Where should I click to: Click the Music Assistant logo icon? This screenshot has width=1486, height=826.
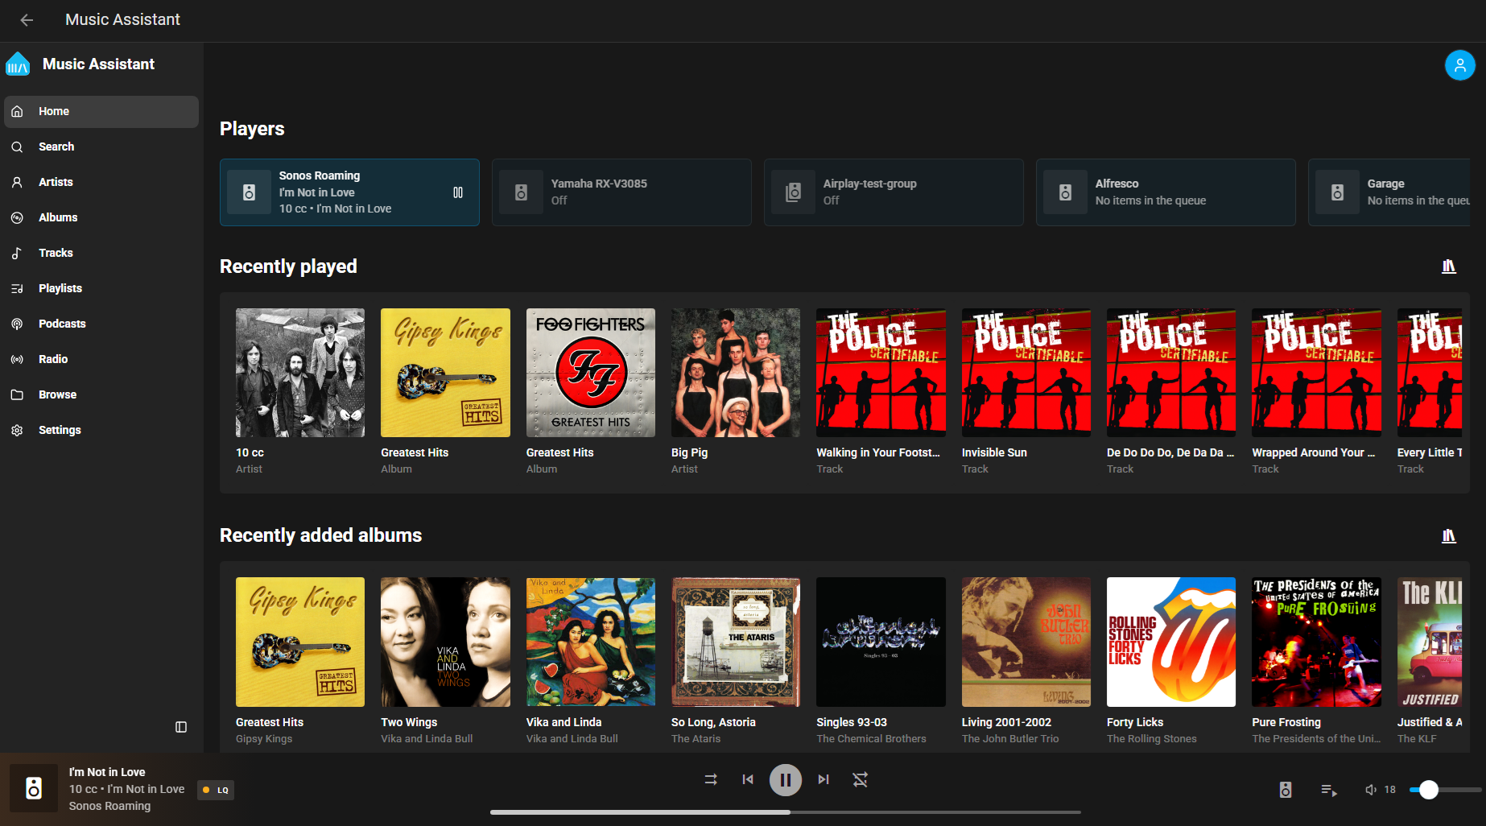[x=18, y=64]
